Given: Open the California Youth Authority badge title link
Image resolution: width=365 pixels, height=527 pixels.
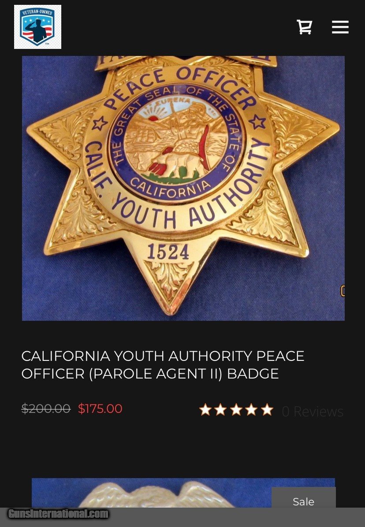Looking at the screenshot, I should pos(163,365).
